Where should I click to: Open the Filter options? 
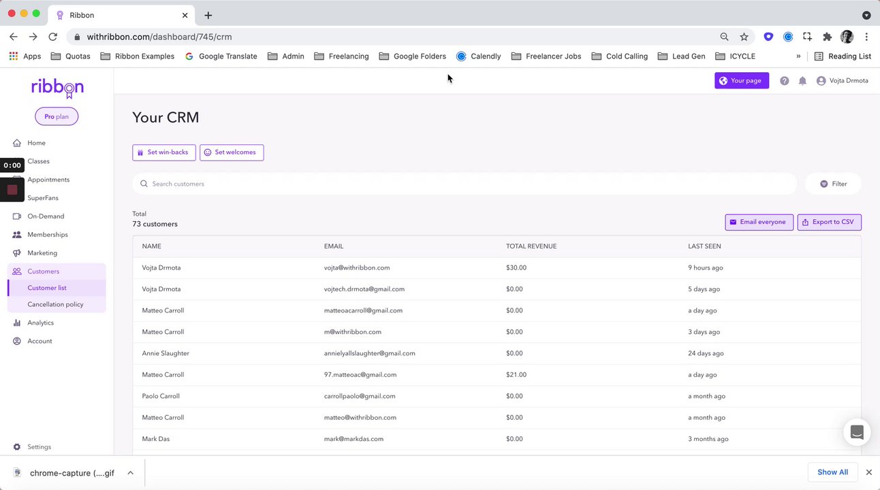(833, 184)
